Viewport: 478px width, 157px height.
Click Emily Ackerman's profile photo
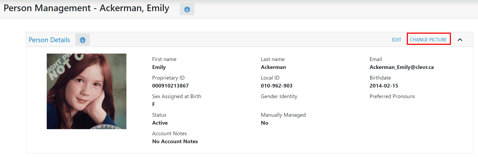(87, 91)
